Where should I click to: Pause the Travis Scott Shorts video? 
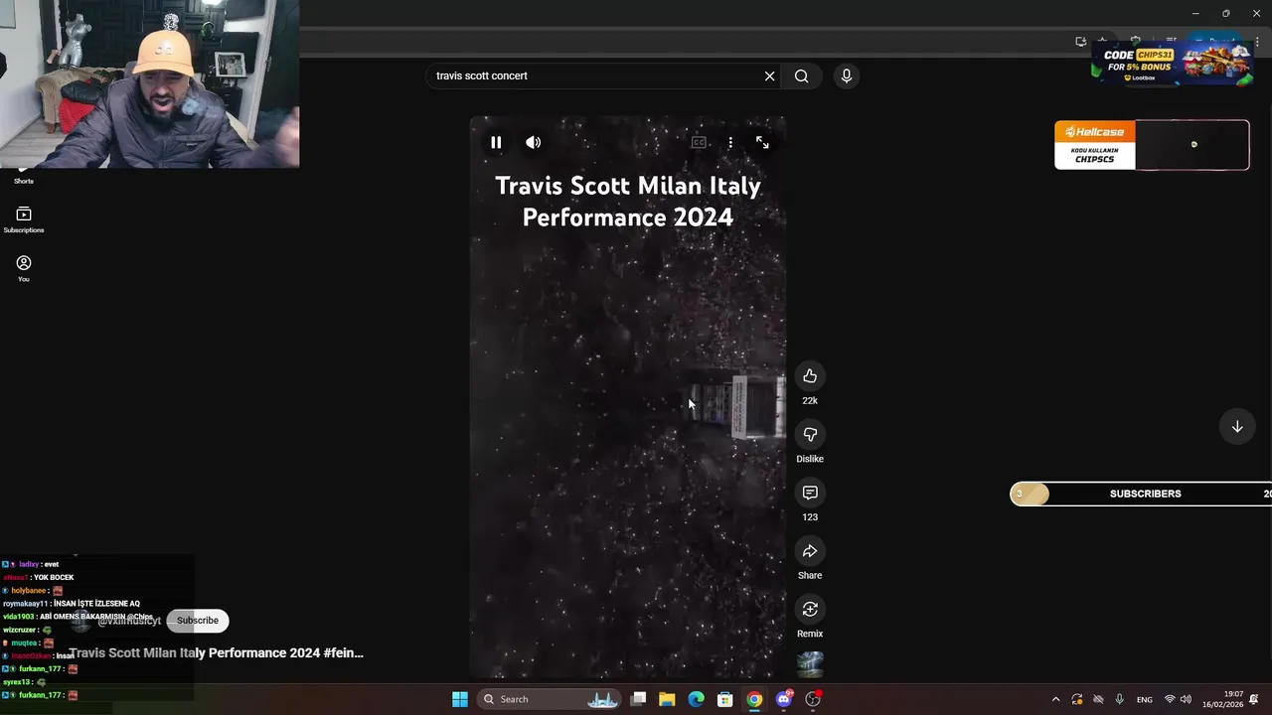pos(496,143)
